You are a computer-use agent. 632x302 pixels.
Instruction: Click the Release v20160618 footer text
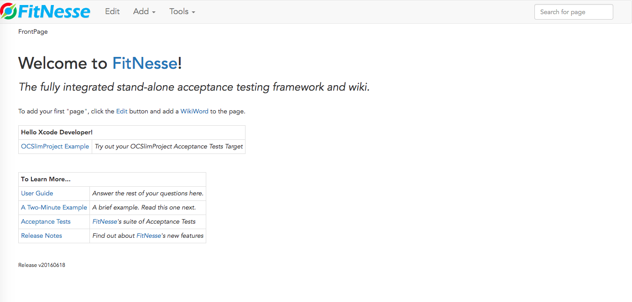pyautogui.click(x=42, y=265)
